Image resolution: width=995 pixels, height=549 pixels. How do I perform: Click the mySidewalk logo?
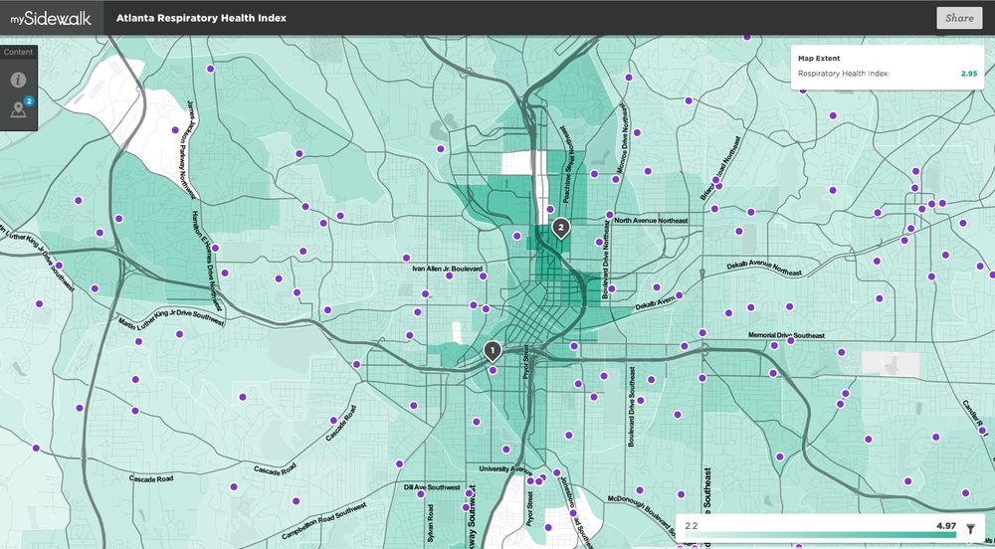point(50,18)
